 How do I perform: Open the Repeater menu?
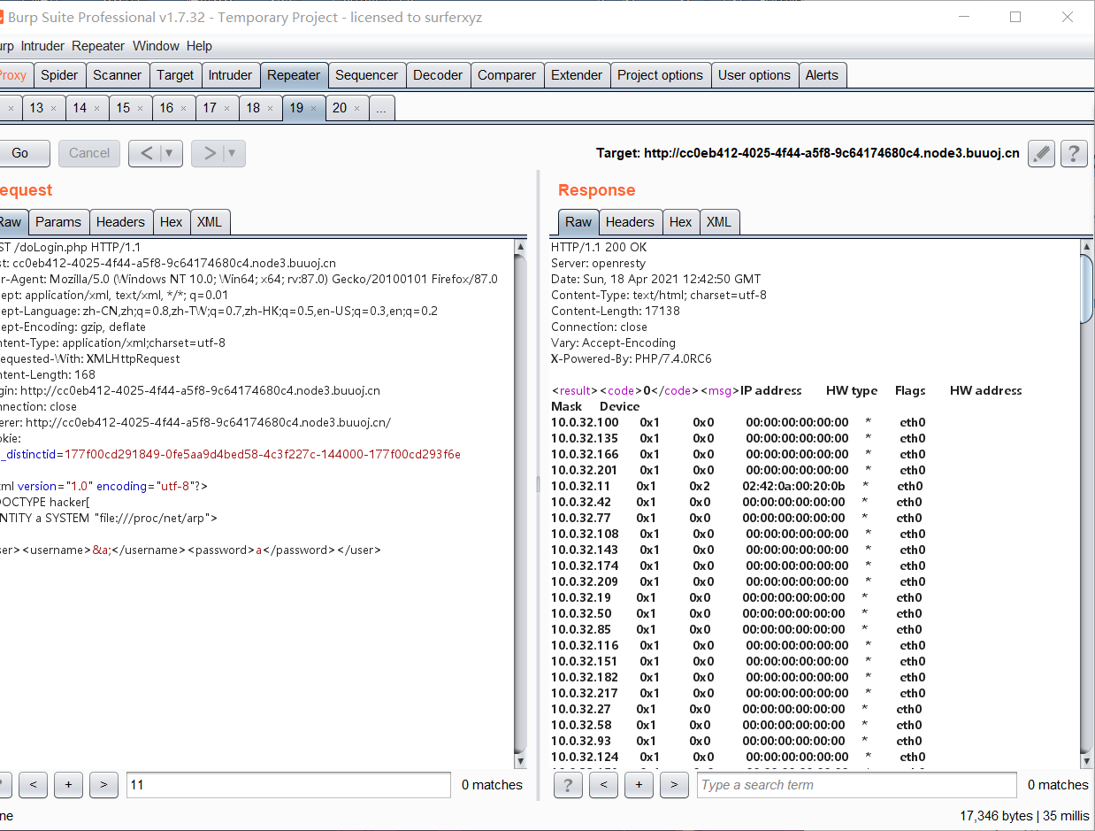[x=98, y=46]
